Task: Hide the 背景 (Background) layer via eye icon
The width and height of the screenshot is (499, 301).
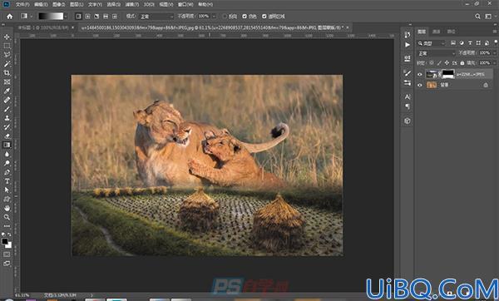Action: click(419, 85)
